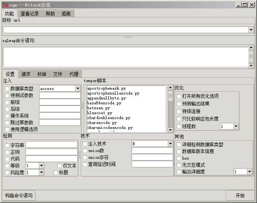This screenshot has height=203, width=257.
Task: Open the 文件 tab
Action: (x=58, y=74)
